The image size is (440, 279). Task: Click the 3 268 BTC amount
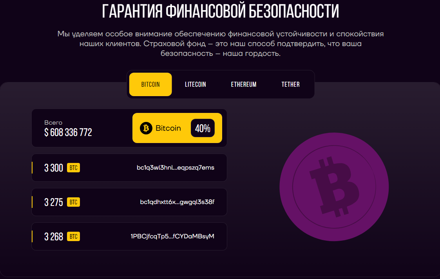pos(54,237)
